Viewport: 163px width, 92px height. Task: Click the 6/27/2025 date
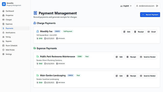pos(50,38)
